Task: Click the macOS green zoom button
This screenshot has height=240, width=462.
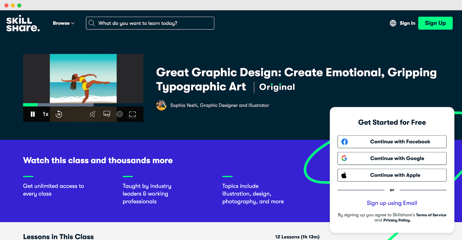Action: coord(19,5)
